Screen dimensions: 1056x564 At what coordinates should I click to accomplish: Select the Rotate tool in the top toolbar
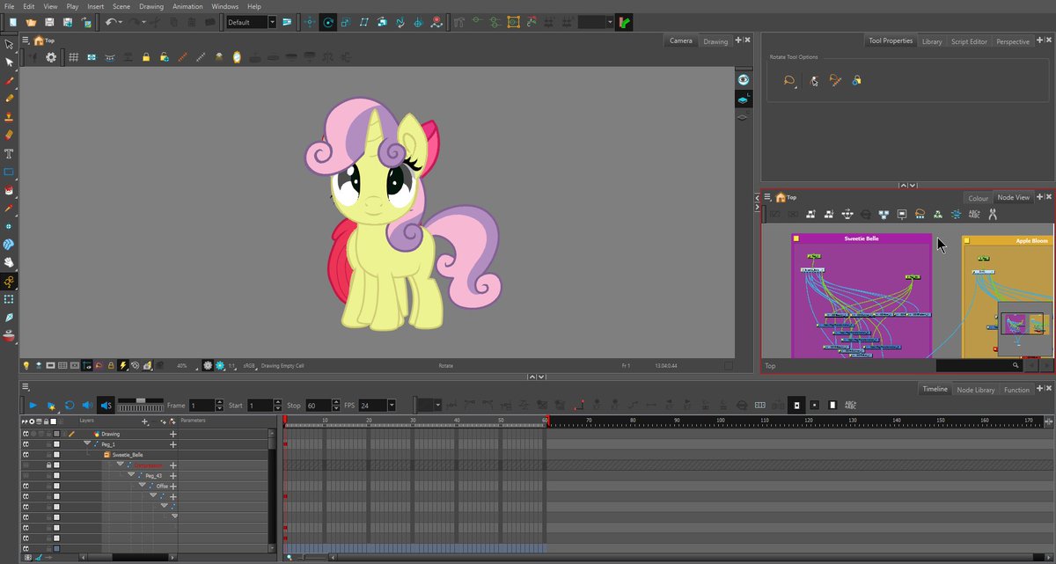coord(327,21)
